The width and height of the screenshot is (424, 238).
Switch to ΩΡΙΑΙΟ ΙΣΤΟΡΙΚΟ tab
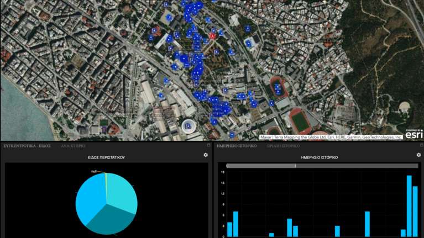pos(283,146)
